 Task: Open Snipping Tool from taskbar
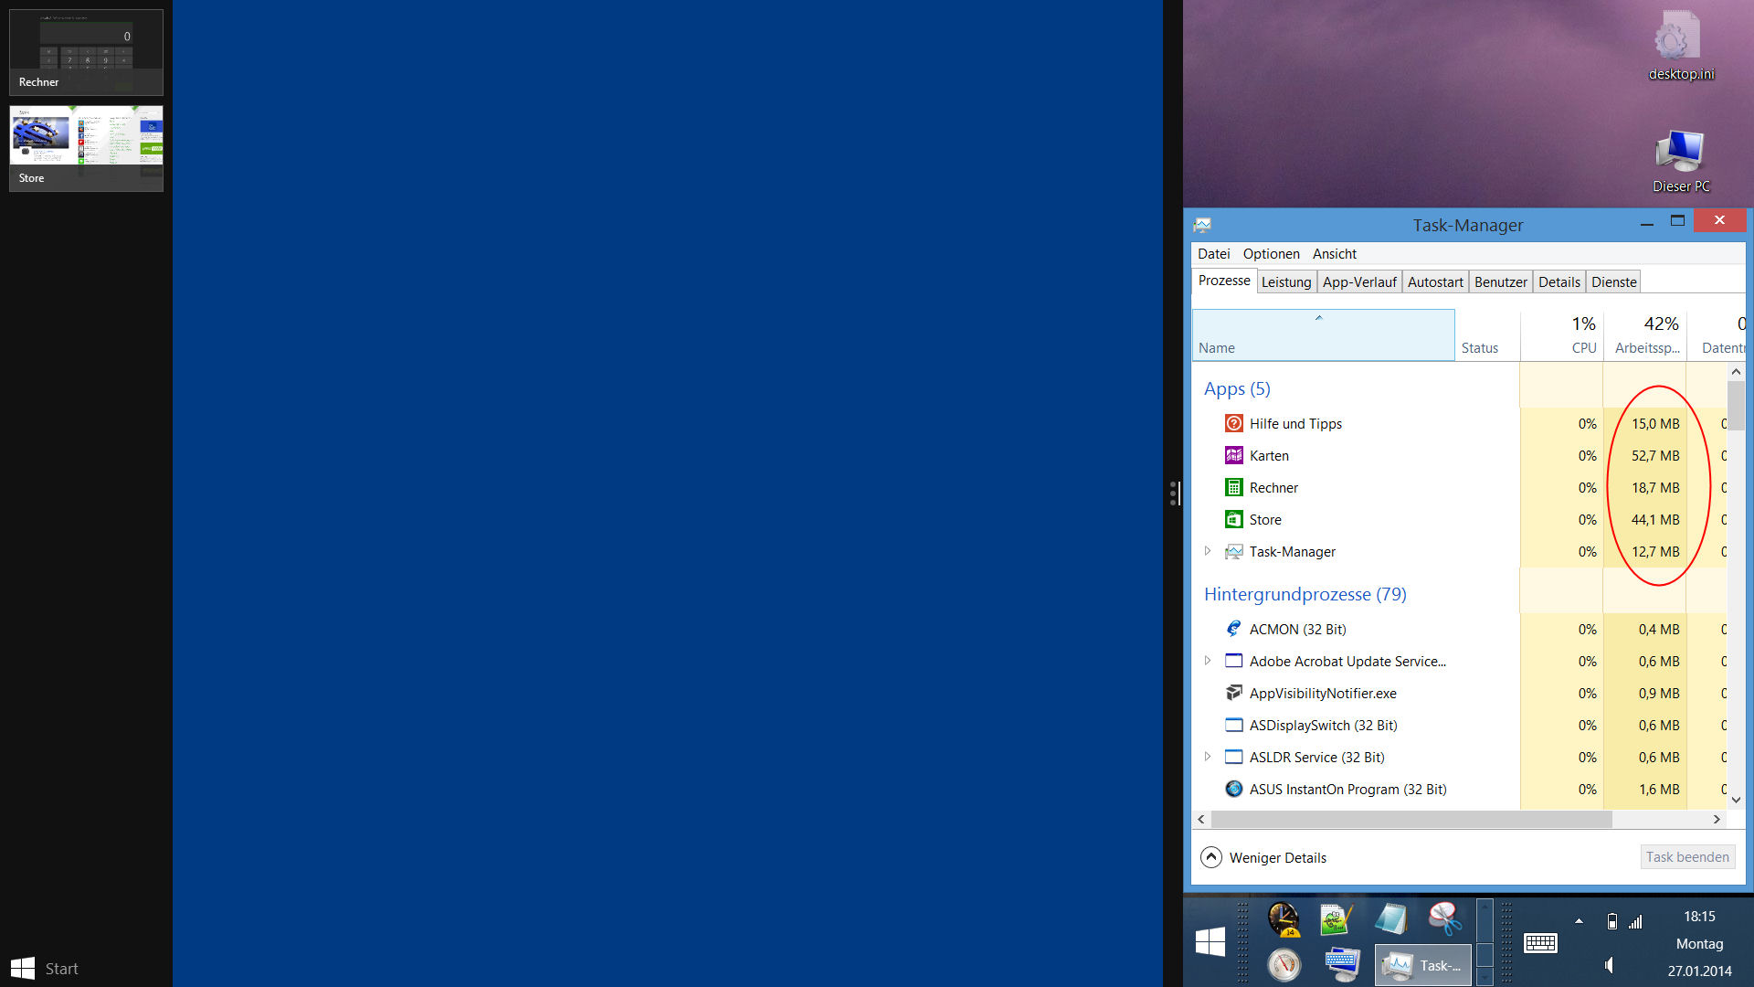tap(1444, 918)
